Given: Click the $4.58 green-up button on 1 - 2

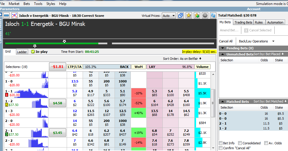Looking at the screenshot, I should click(57, 103).
